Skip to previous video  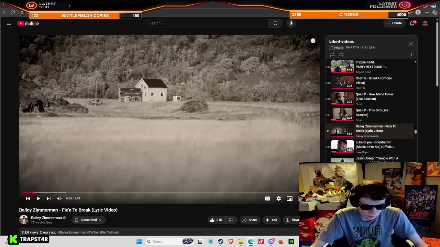pyautogui.click(x=28, y=198)
